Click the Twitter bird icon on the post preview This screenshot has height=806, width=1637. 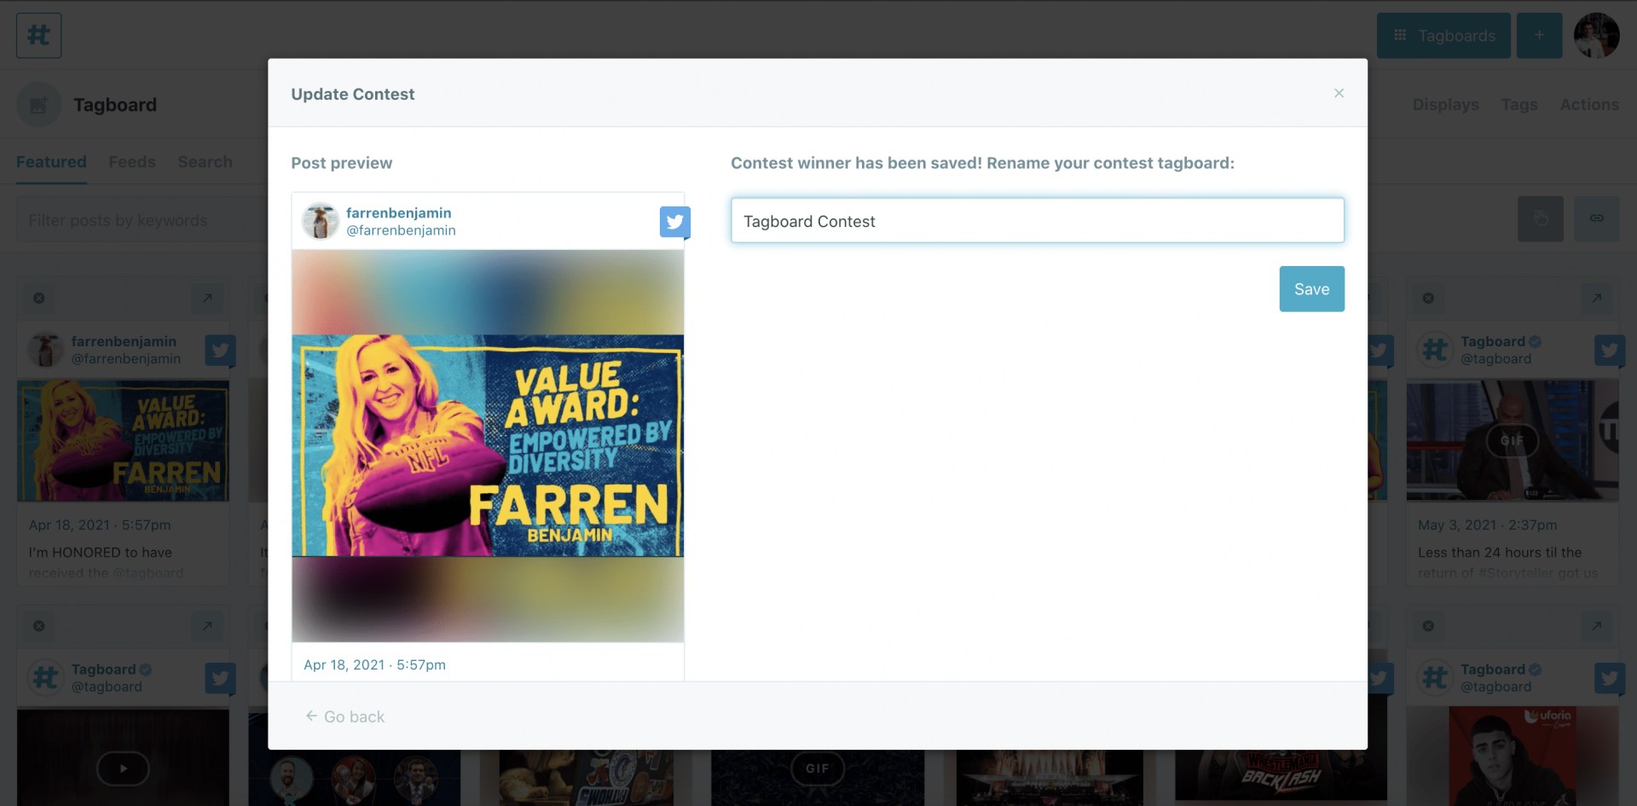click(674, 222)
